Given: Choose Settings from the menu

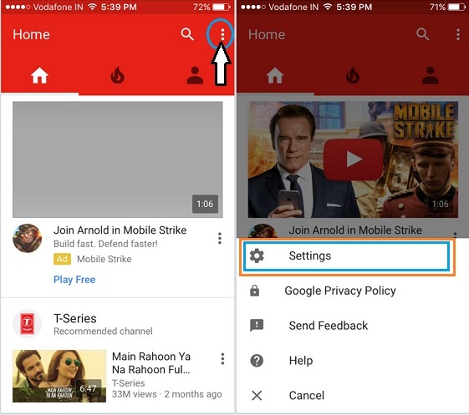Looking at the screenshot, I should [x=346, y=256].
